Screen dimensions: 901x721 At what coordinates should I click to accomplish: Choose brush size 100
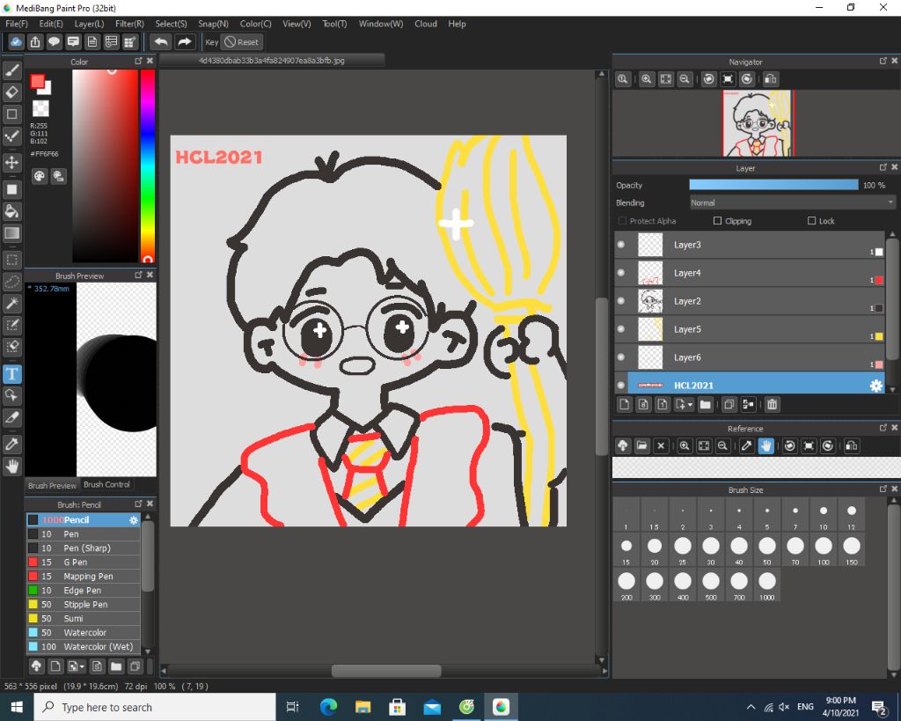tap(824, 549)
